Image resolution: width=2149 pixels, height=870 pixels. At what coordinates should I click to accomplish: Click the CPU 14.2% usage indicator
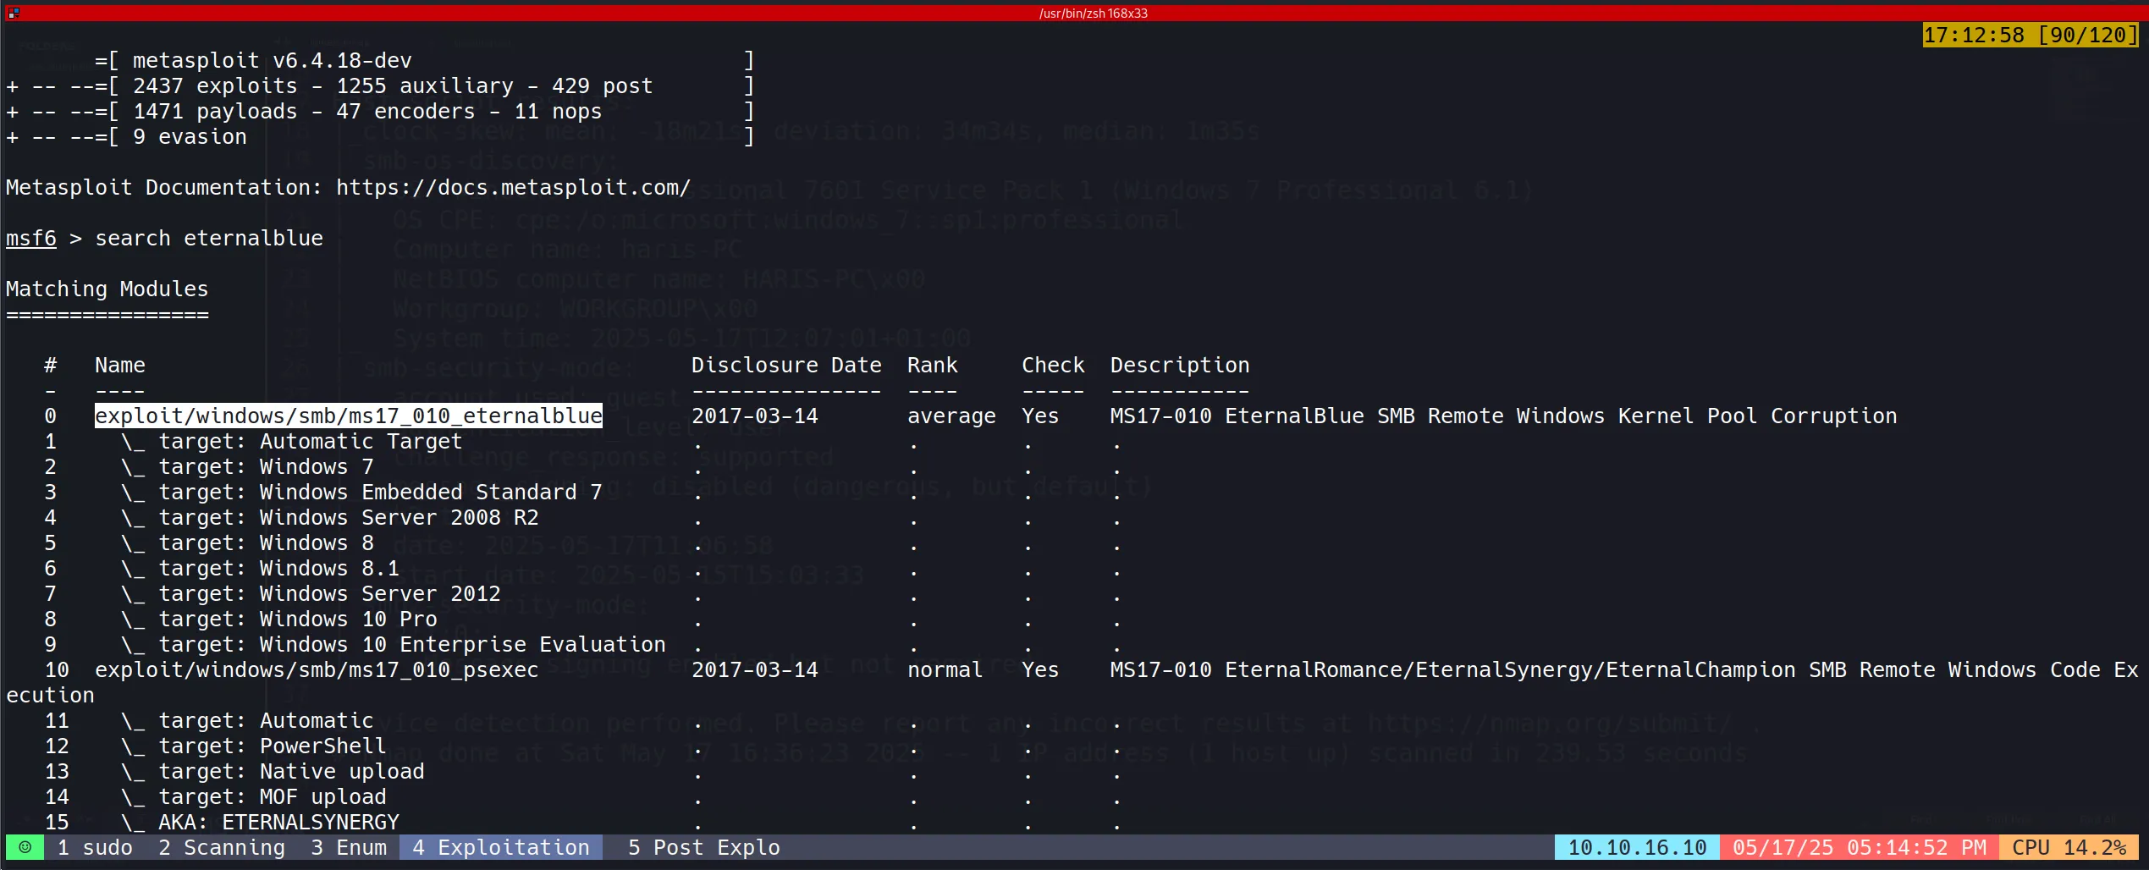point(2069,847)
